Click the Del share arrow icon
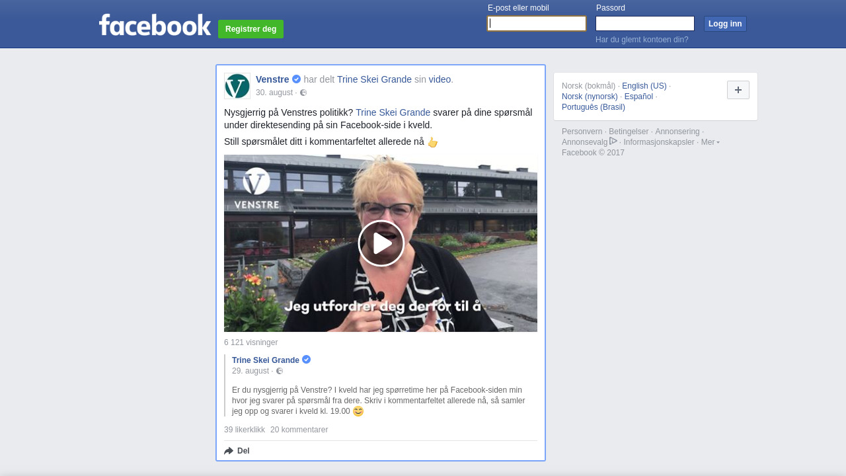Image resolution: width=846 pixels, height=476 pixels. [229, 451]
